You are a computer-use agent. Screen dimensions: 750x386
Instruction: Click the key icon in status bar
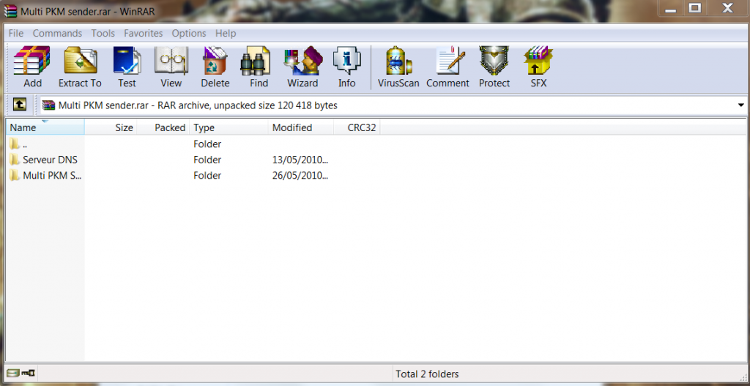coord(29,374)
